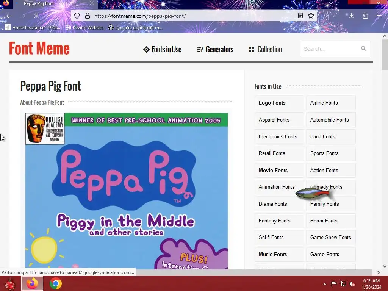Select the Peppa Pig Font tab
Viewport: 388px width, 291px height.
click(55, 4)
